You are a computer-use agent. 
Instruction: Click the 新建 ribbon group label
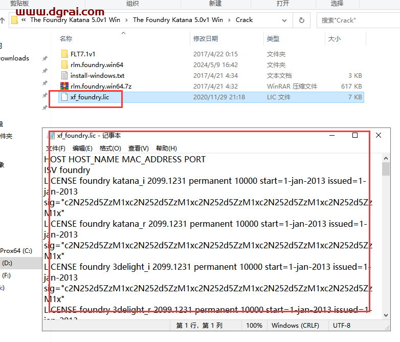coord(215,3)
